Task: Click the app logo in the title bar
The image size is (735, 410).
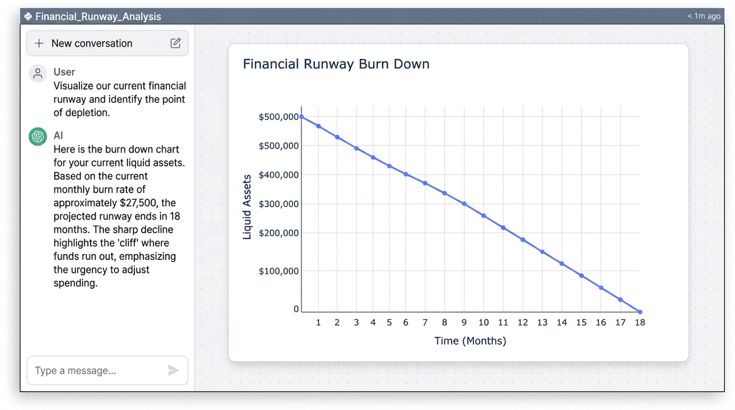Action: point(28,16)
